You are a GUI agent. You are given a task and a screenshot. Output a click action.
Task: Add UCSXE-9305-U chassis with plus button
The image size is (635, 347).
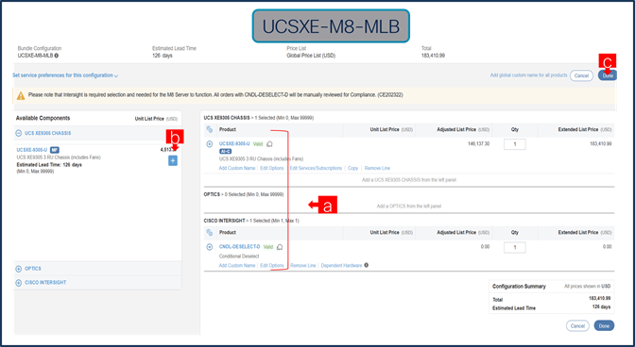point(173,161)
